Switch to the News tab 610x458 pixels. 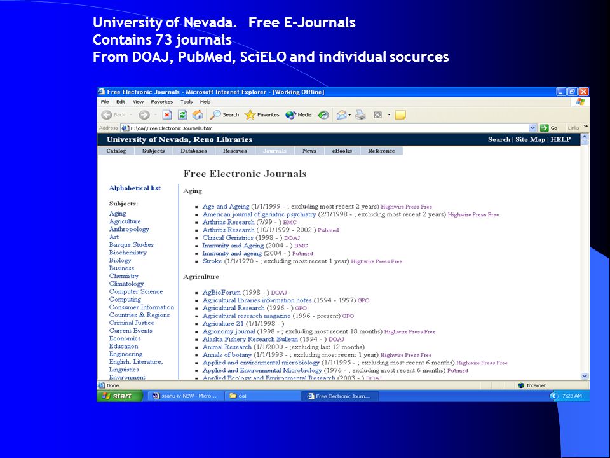(309, 151)
